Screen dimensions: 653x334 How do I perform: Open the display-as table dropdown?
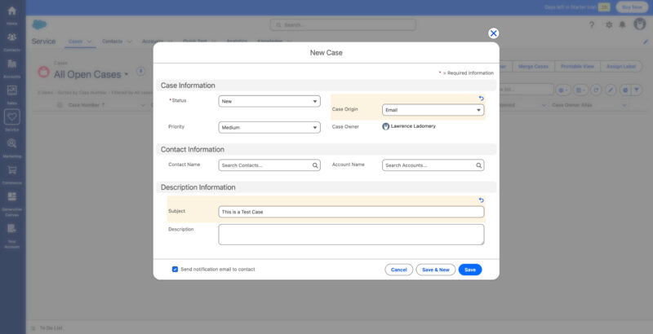(580, 90)
